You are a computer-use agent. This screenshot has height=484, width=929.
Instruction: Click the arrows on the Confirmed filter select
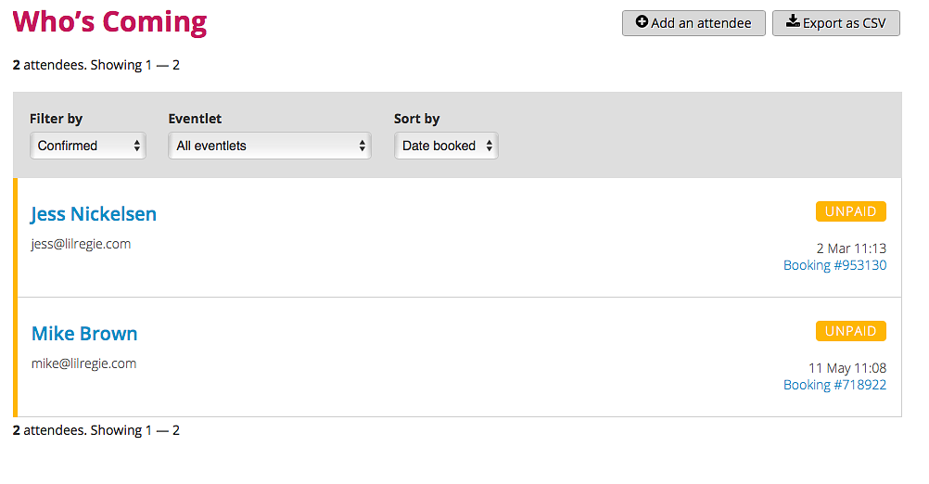137,146
